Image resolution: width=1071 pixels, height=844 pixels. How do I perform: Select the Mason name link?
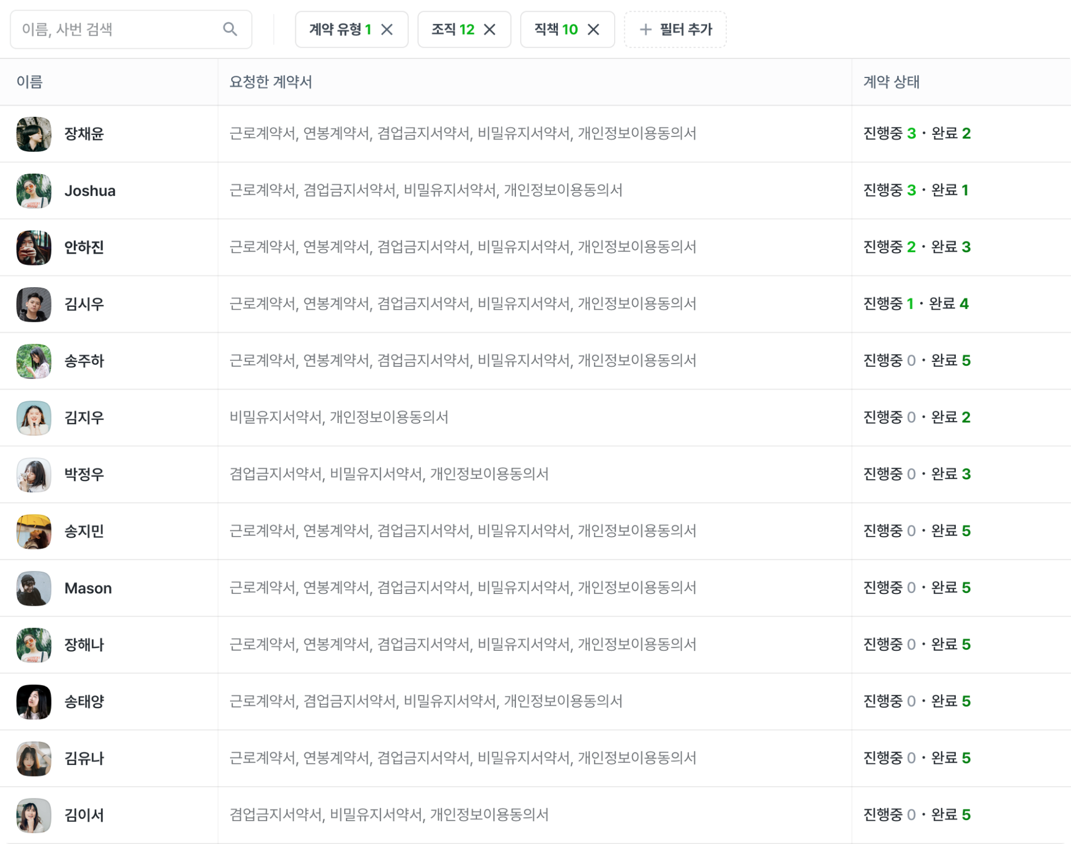88,588
